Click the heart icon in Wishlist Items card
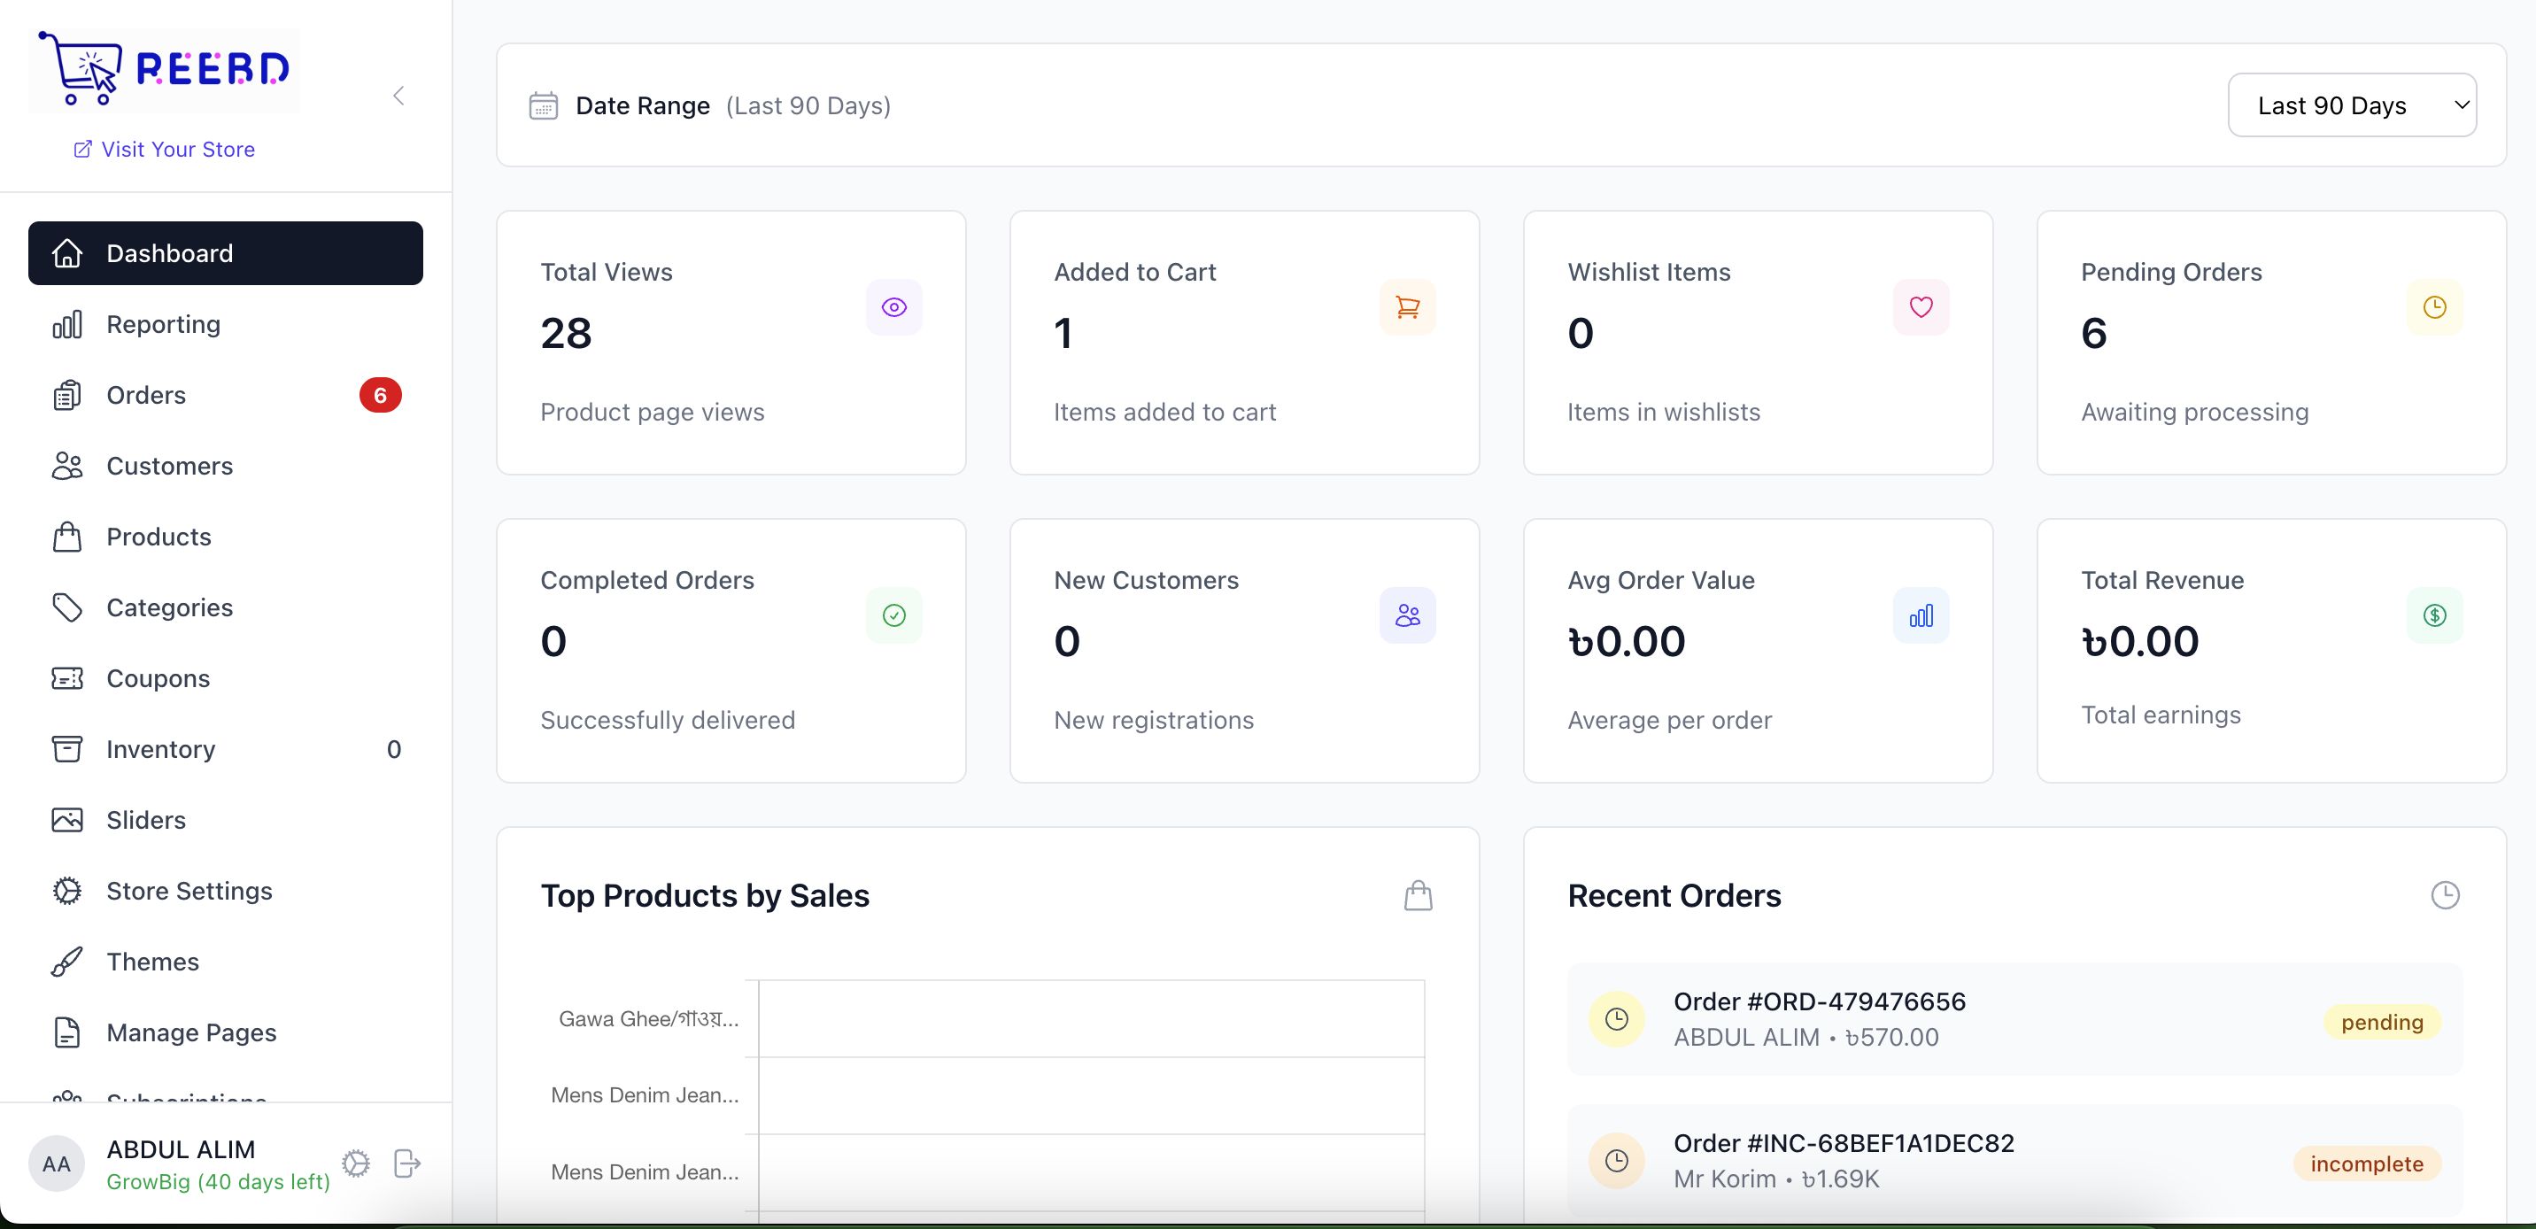The image size is (2536, 1229). (x=1920, y=307)
